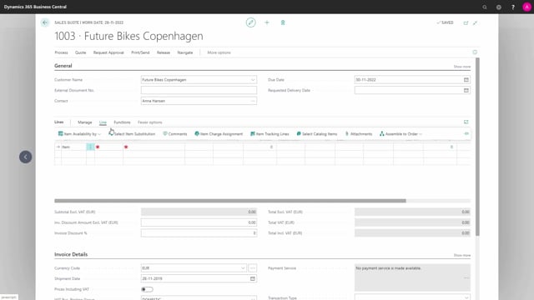Open Request Approval menu

point(108,52)
